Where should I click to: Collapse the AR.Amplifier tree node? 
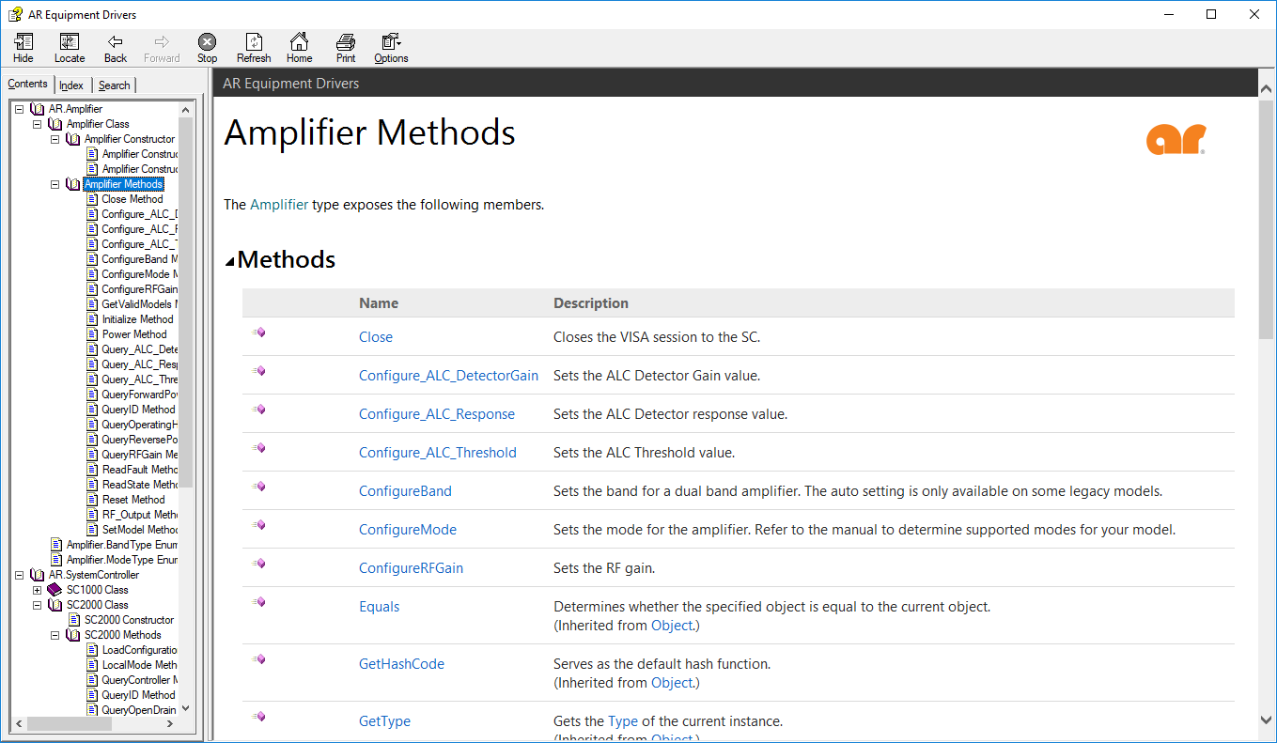tap(19, 109)
